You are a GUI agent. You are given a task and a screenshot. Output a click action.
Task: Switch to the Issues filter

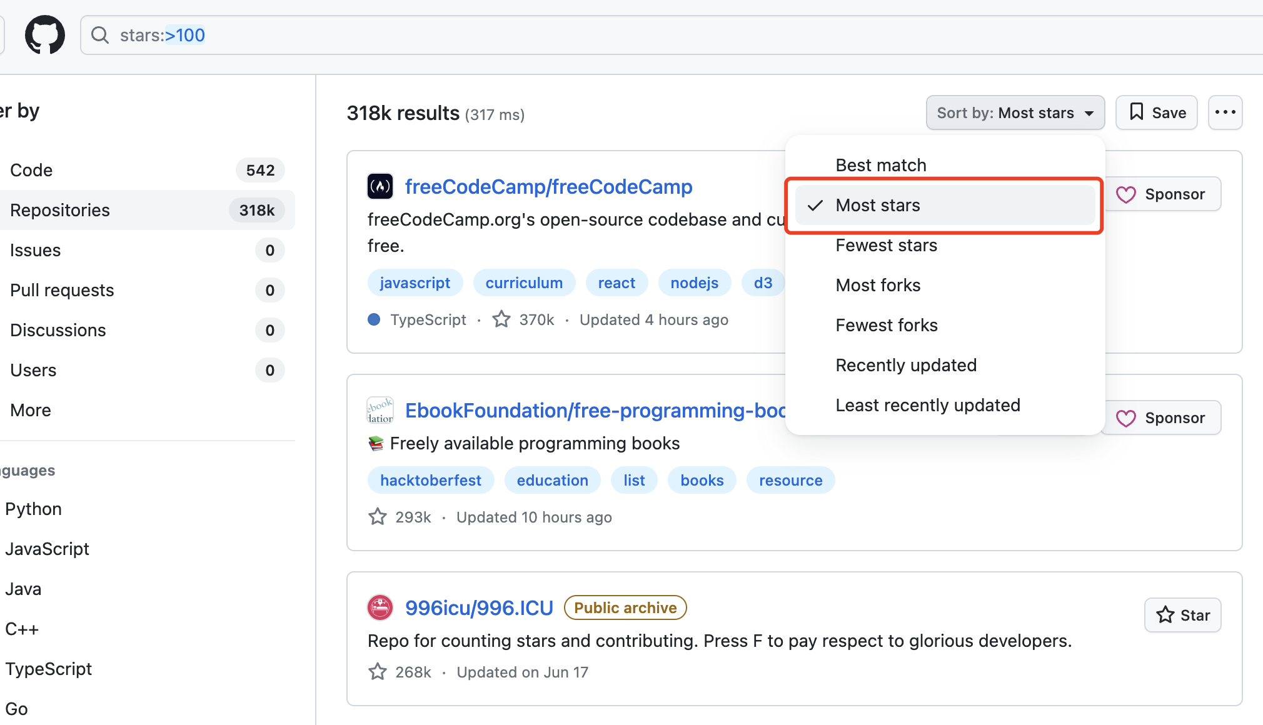click(36, 250)
